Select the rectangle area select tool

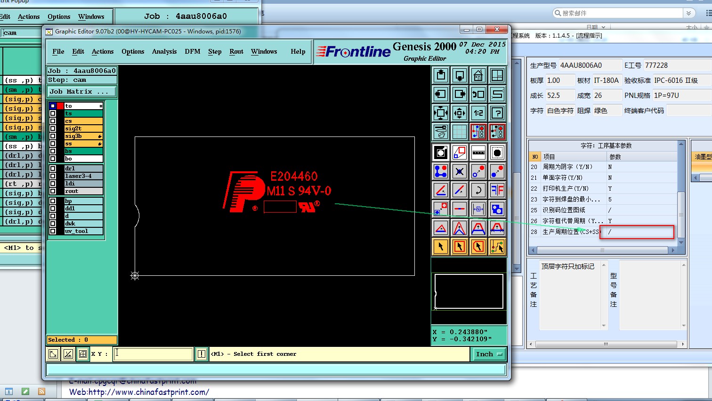coord(460,246)
